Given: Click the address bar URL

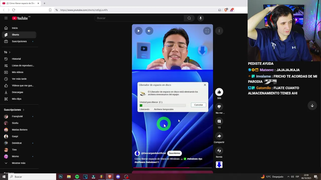Looking at the screenshot, I should pos(84,10).
